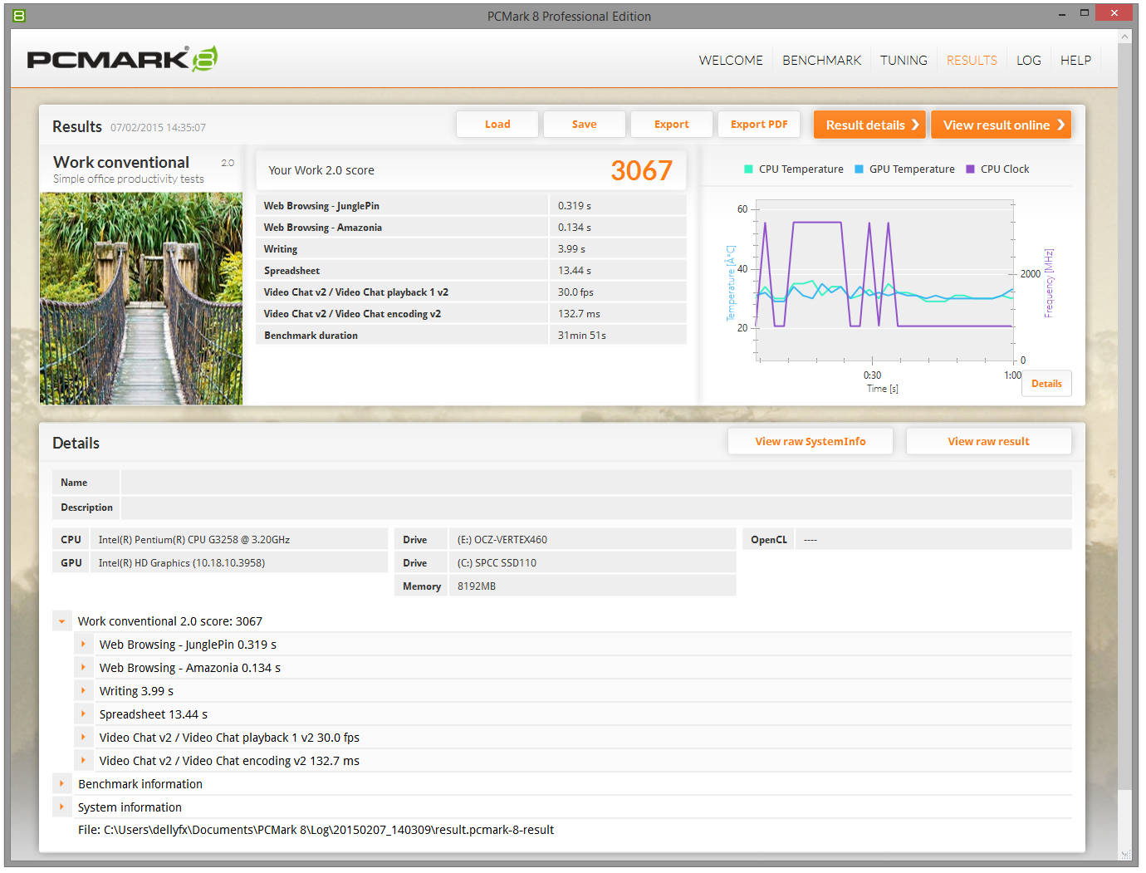The height and width of the screenshot is (873, 1146).
Task: Click the Load button
Action: [497, 125]
